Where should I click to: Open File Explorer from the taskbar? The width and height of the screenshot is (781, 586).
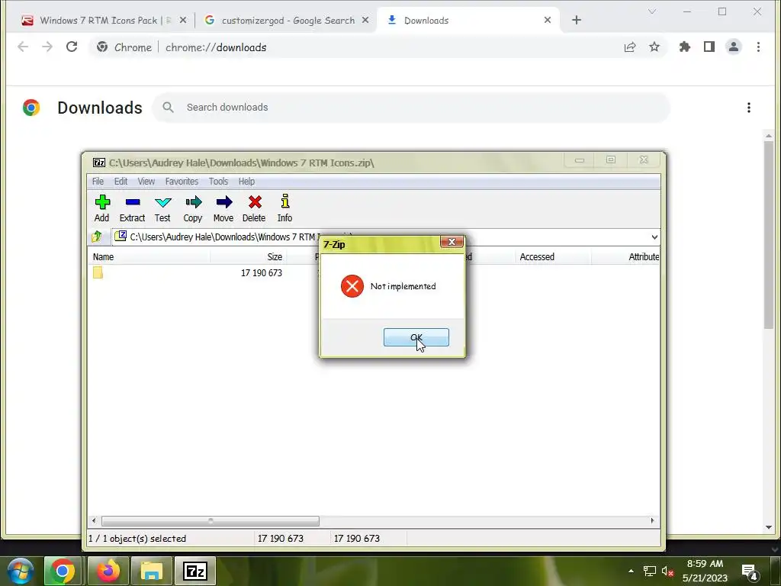coord(152,571)
